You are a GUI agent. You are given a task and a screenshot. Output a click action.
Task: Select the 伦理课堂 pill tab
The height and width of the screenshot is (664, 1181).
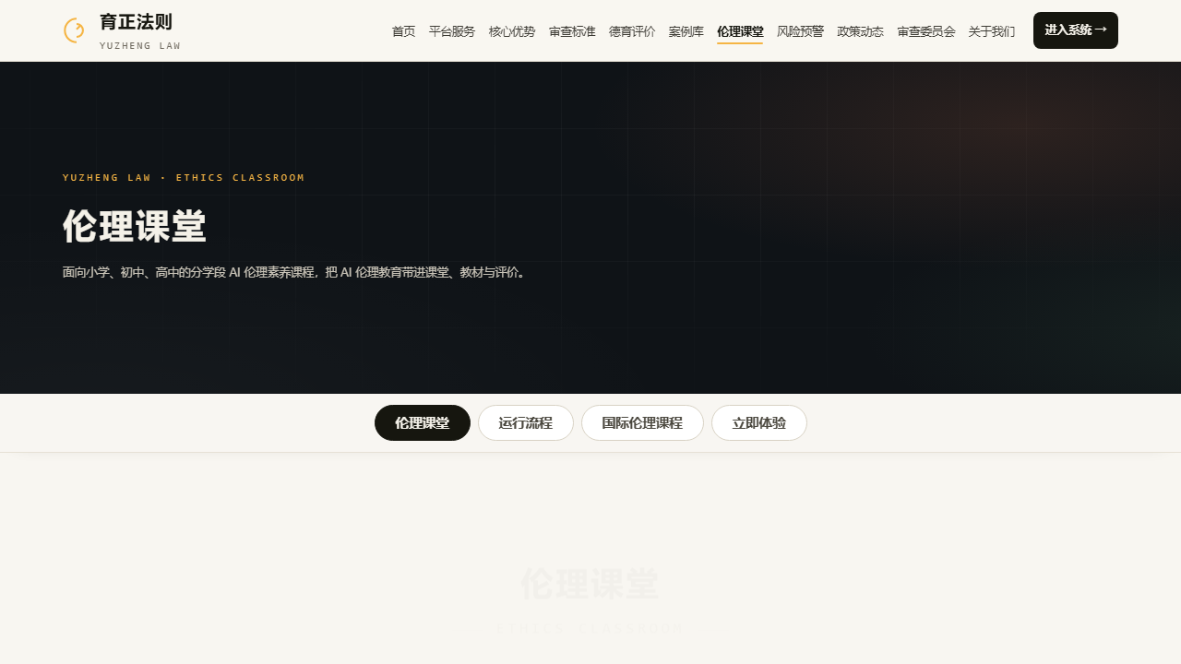click(423, 423)
